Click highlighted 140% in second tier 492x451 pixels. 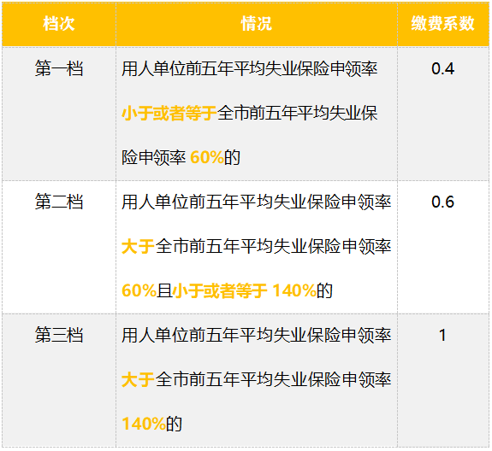pyautogui.click(x=294, y=290)
